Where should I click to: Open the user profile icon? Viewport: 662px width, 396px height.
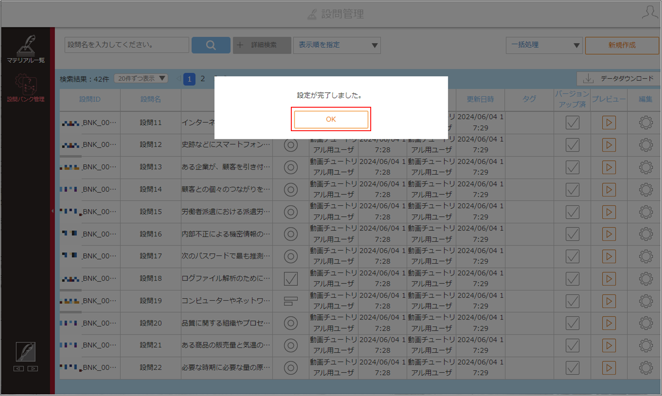pyautogui.click(x=649, y=12)
